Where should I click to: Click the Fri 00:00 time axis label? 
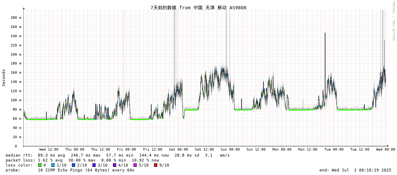126,149
